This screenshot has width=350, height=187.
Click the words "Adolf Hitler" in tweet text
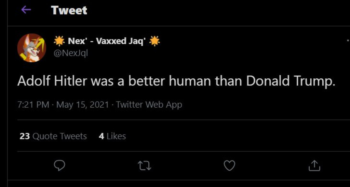point(52,81)
